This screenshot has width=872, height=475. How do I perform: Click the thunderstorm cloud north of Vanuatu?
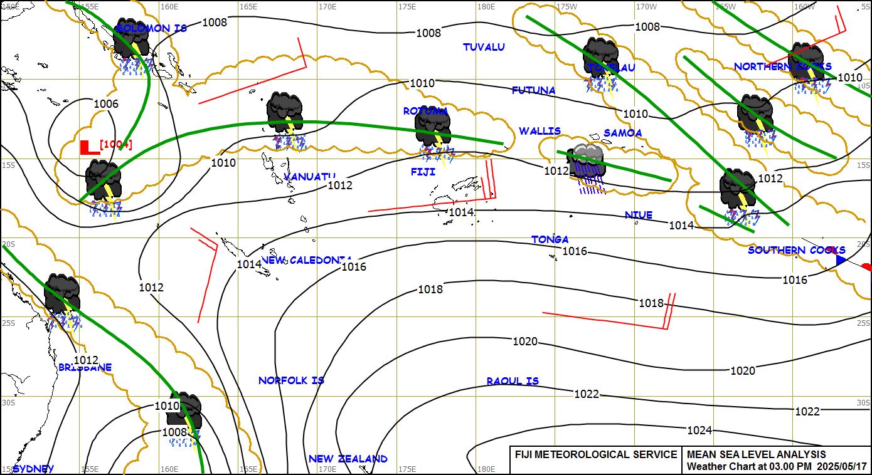coord(285,121)
